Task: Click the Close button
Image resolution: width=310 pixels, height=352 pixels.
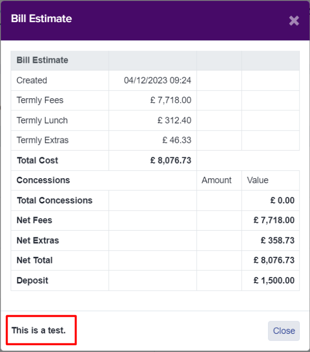Action: 284,331
